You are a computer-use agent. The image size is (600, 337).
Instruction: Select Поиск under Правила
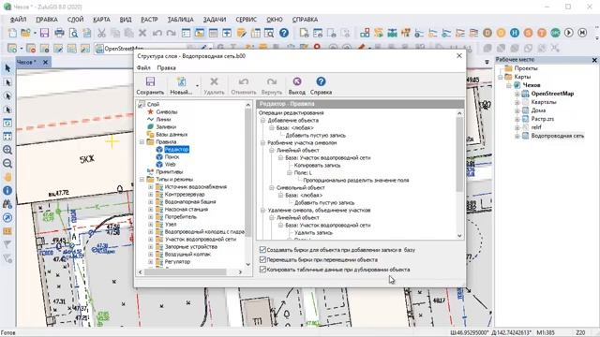pos(172,156)
